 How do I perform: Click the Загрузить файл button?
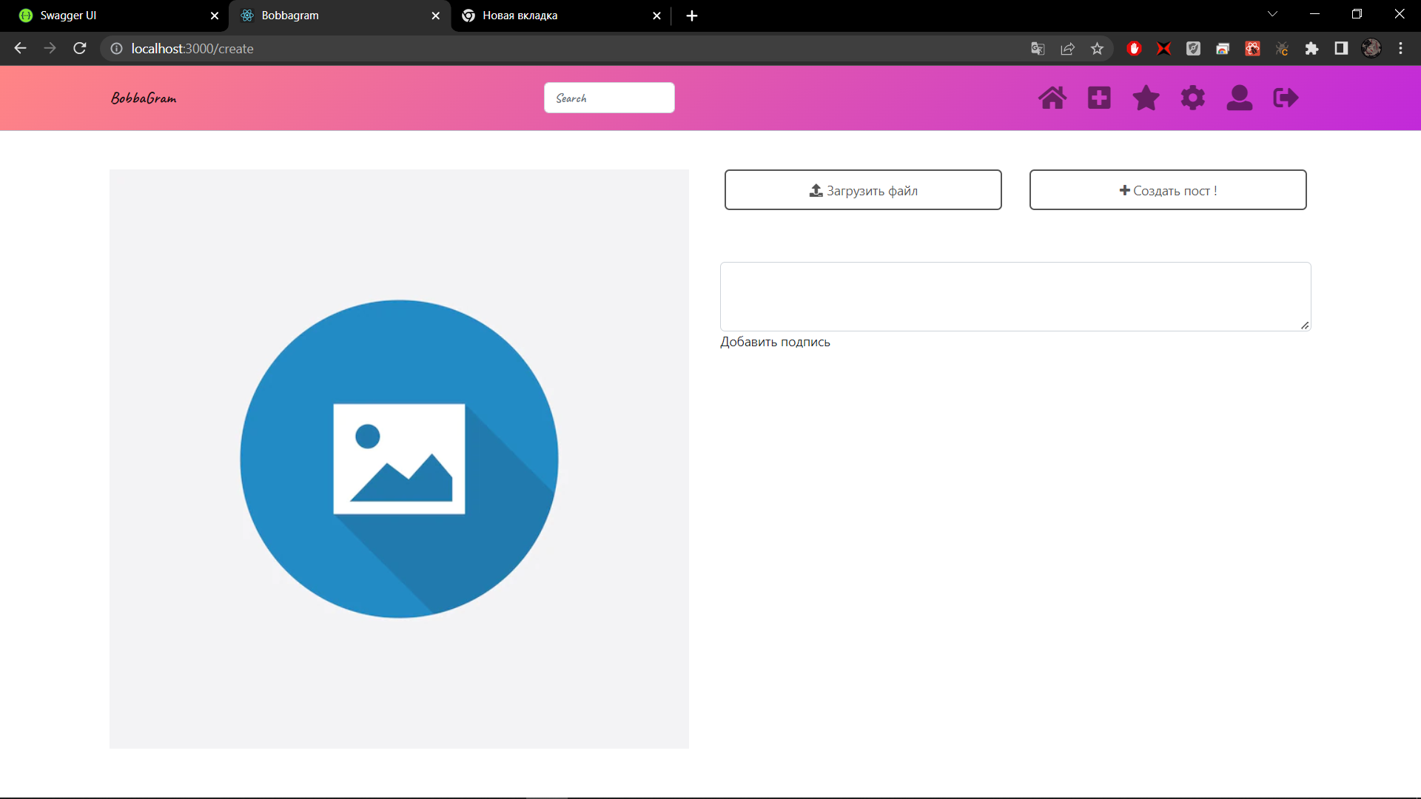point(863,190)
